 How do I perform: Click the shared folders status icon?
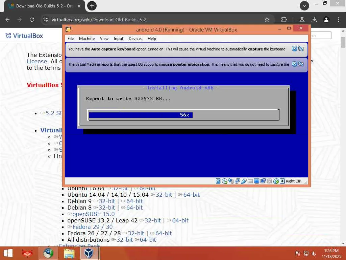pos(250,181)
